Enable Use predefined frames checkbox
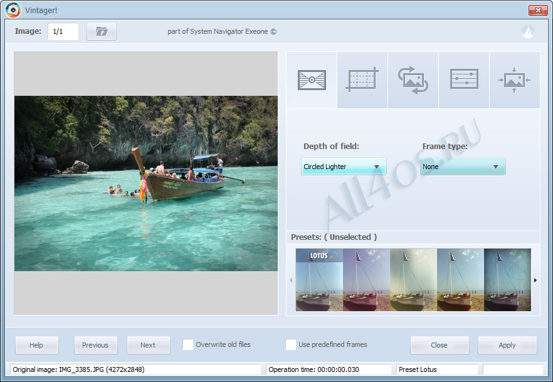Screen dimensions: 553x382 tap(291, 344)
